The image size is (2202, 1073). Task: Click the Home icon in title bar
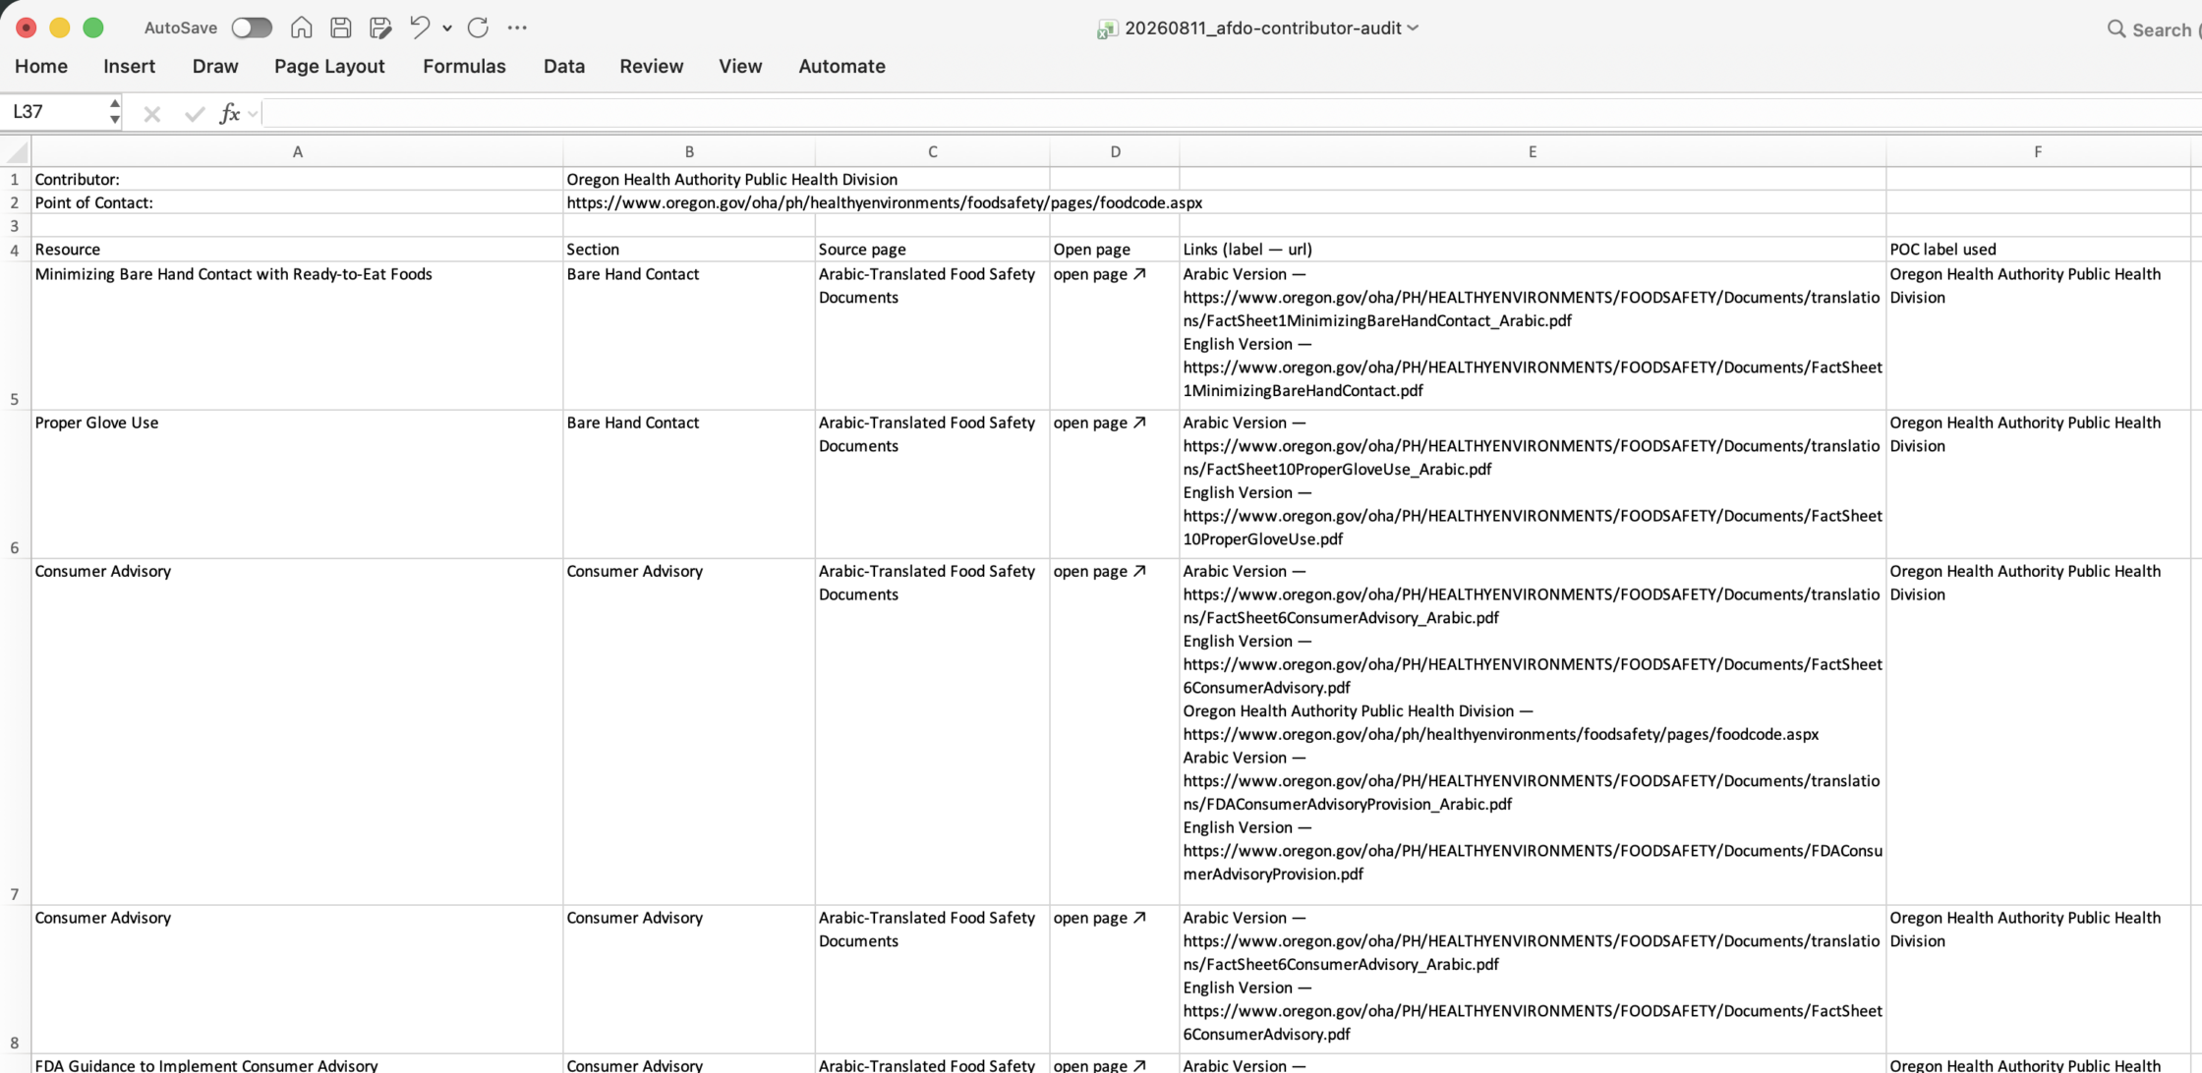click(302, 28)
